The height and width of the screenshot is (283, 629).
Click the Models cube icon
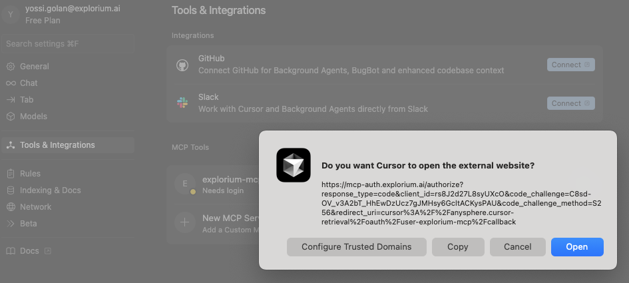[x=11, y=117]
